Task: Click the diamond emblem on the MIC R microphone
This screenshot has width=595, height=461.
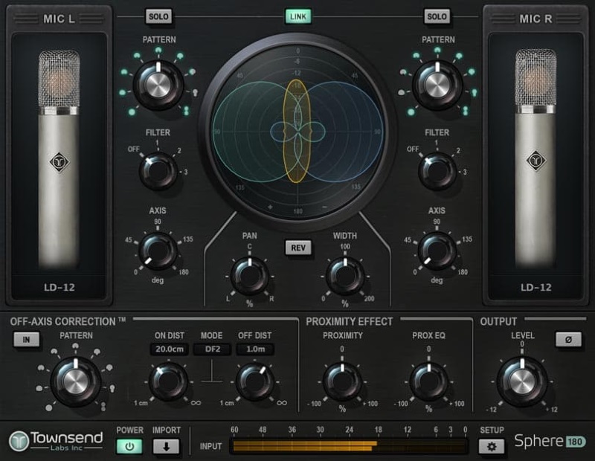Action: point(535,161)
